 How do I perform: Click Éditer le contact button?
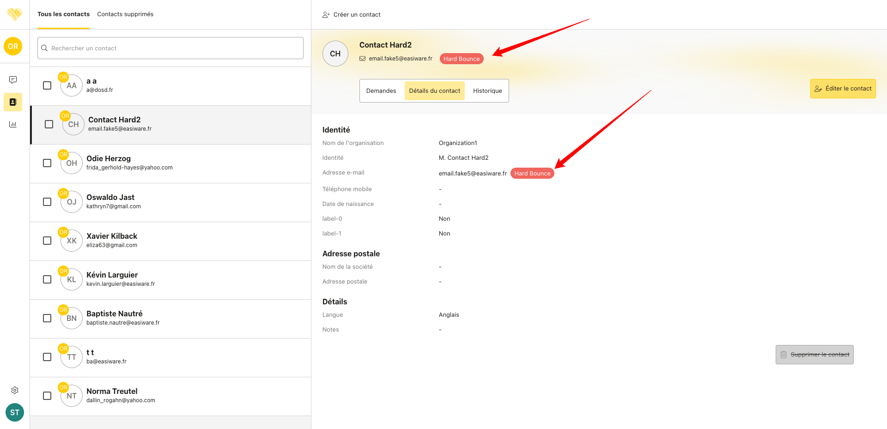[x=843, y=89]
